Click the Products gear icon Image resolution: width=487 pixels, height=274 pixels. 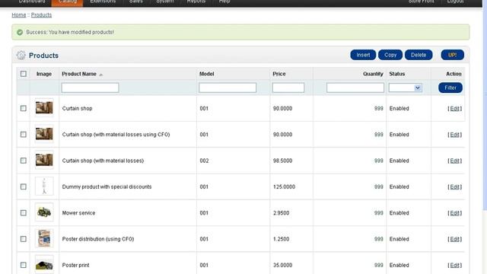21,56
